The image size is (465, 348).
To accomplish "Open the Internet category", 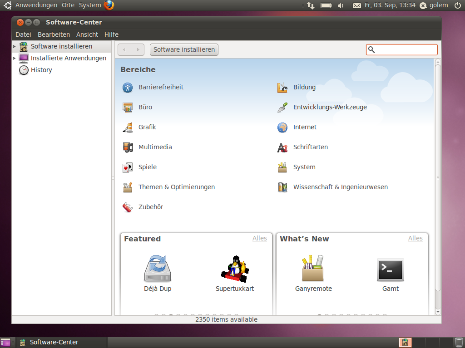I will tap(304, 127).
